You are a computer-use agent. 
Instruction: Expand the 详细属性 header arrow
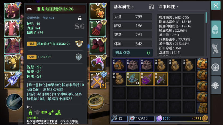point(178,7)
